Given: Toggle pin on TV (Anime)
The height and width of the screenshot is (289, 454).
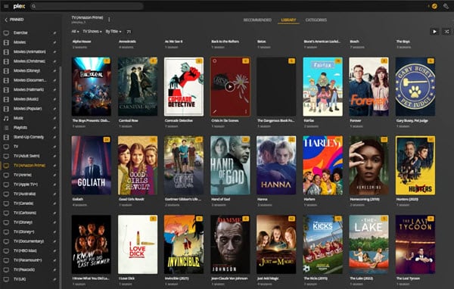Looking at the screenshot, I should [x=54, y=176].
